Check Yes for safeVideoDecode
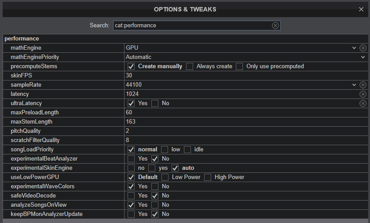 click(131, 196)
